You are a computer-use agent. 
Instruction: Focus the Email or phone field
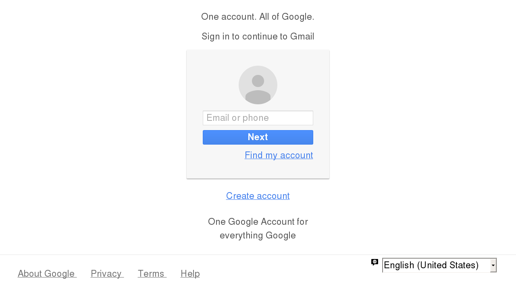tap(258, 118)
